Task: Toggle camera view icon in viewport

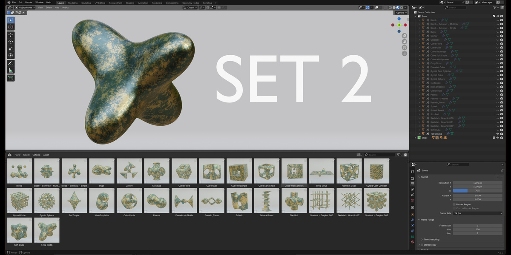Action: [404, 48]
